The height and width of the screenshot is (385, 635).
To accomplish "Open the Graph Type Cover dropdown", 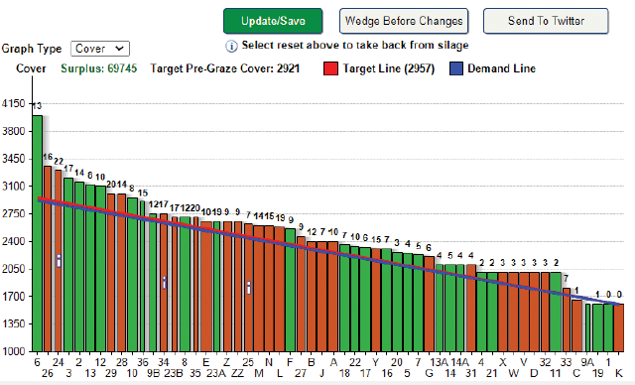I will tap(100, 49).
